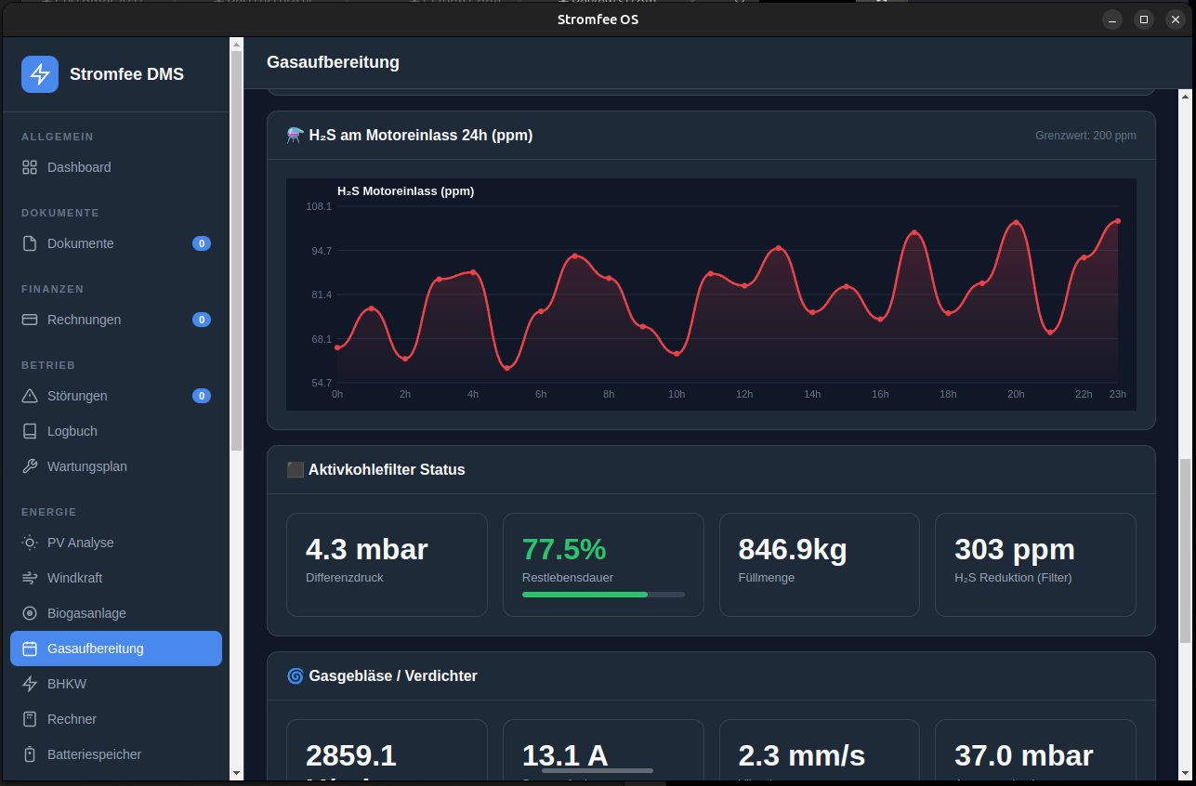Click the Logbuch book icon
The height and width of the screenshot is (786, 1196).
tap(30, 431)
